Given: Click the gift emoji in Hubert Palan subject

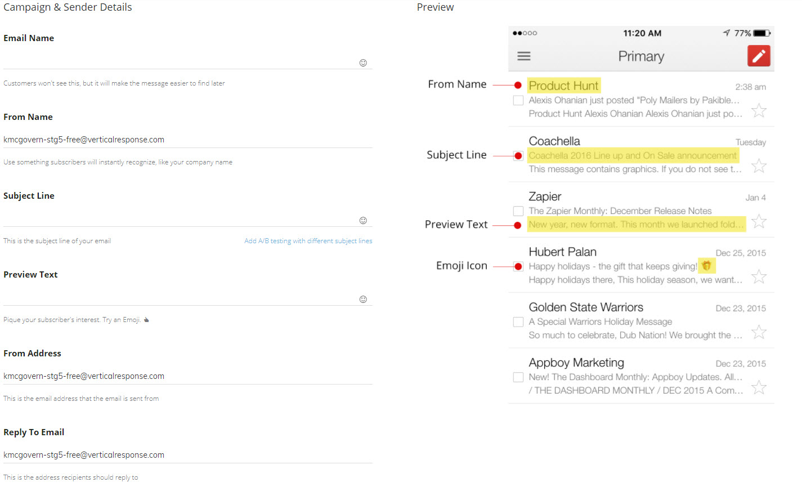Looking at the screenshot, I should click(x=706, y=266).
